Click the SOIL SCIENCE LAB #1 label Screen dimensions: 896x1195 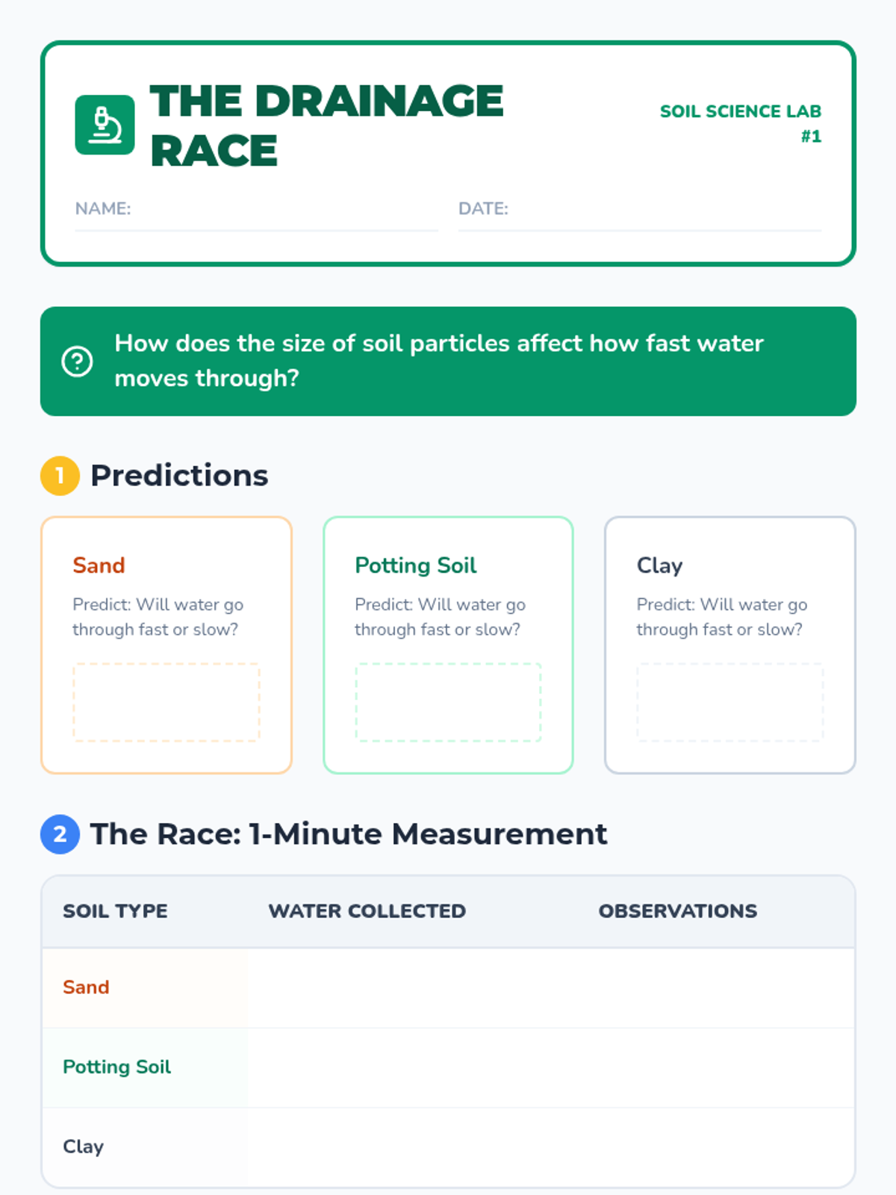coord(741,124)
